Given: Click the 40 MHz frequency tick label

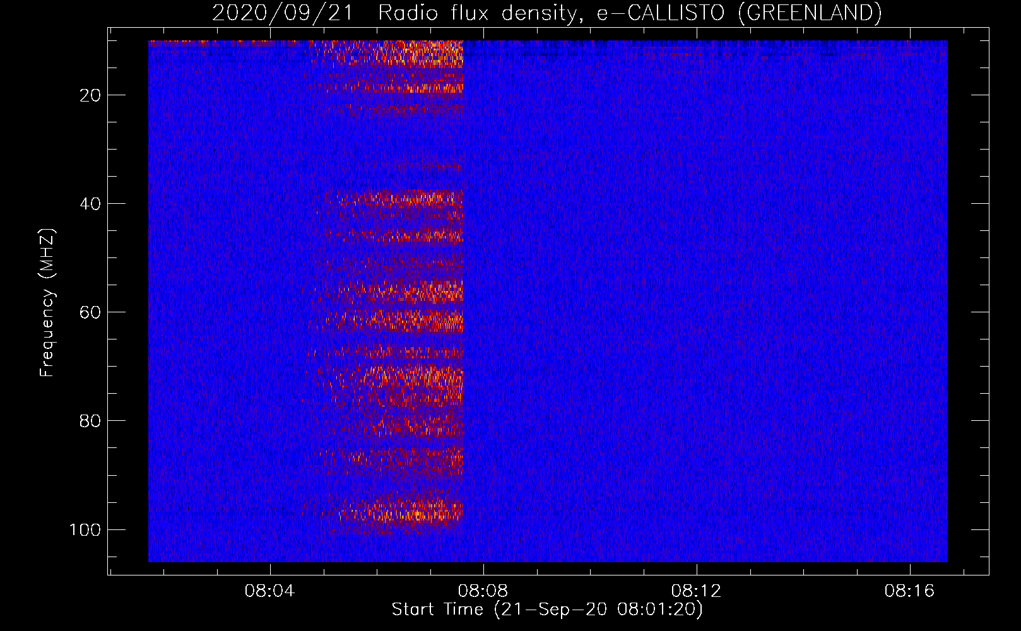Looking at the screenshot, I should pyautogui.click(x=90, y=204).
